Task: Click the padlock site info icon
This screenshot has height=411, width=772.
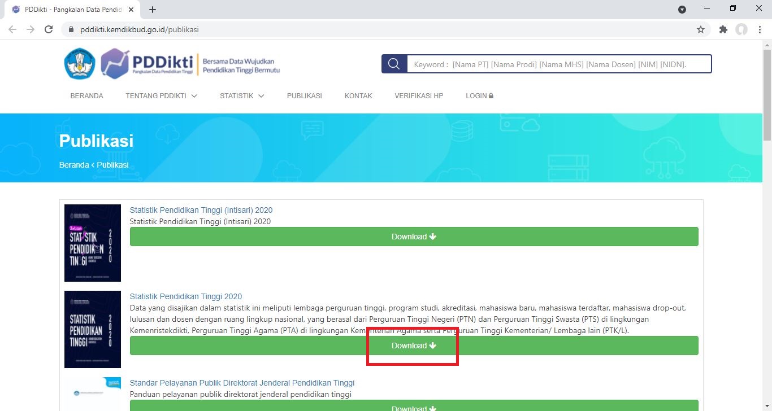Action: pyautogui.click(x=71, y=29)
